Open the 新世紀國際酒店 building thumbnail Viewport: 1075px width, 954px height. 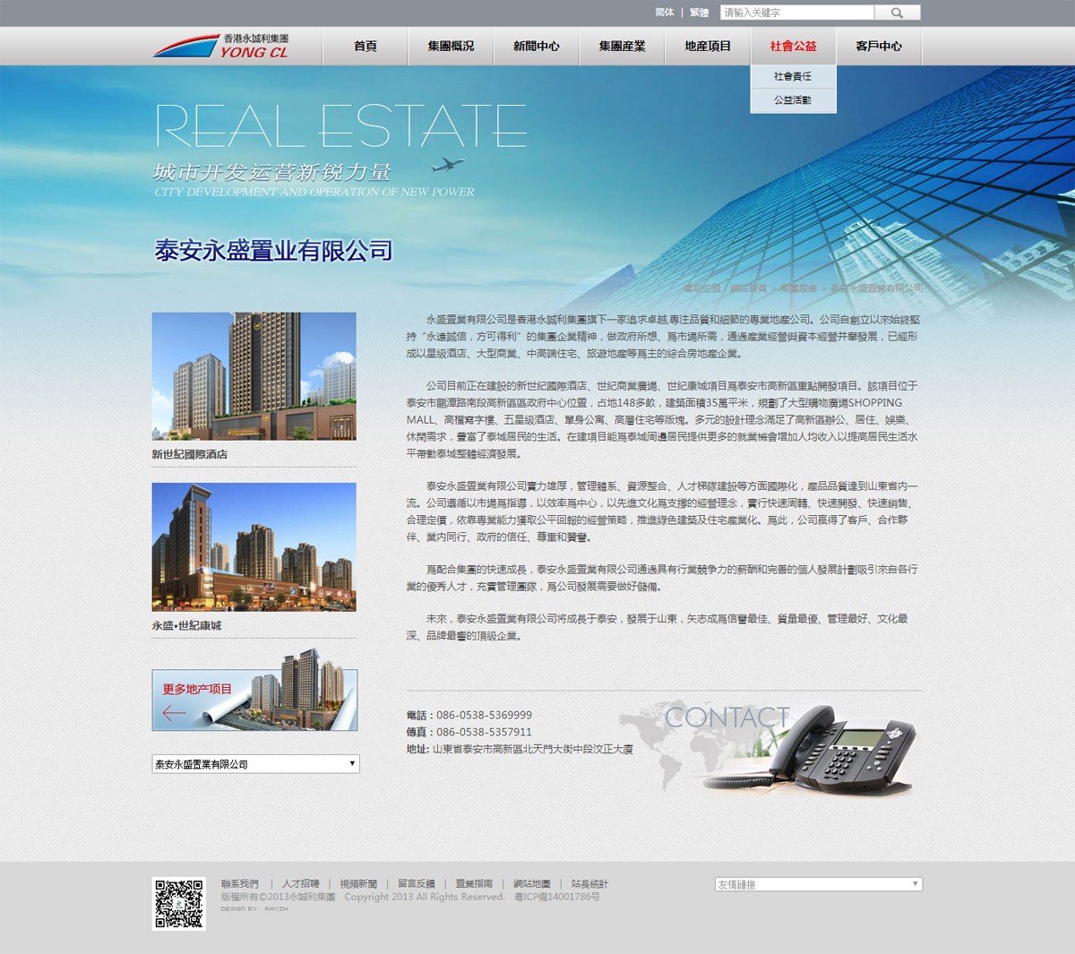[254, 376]
